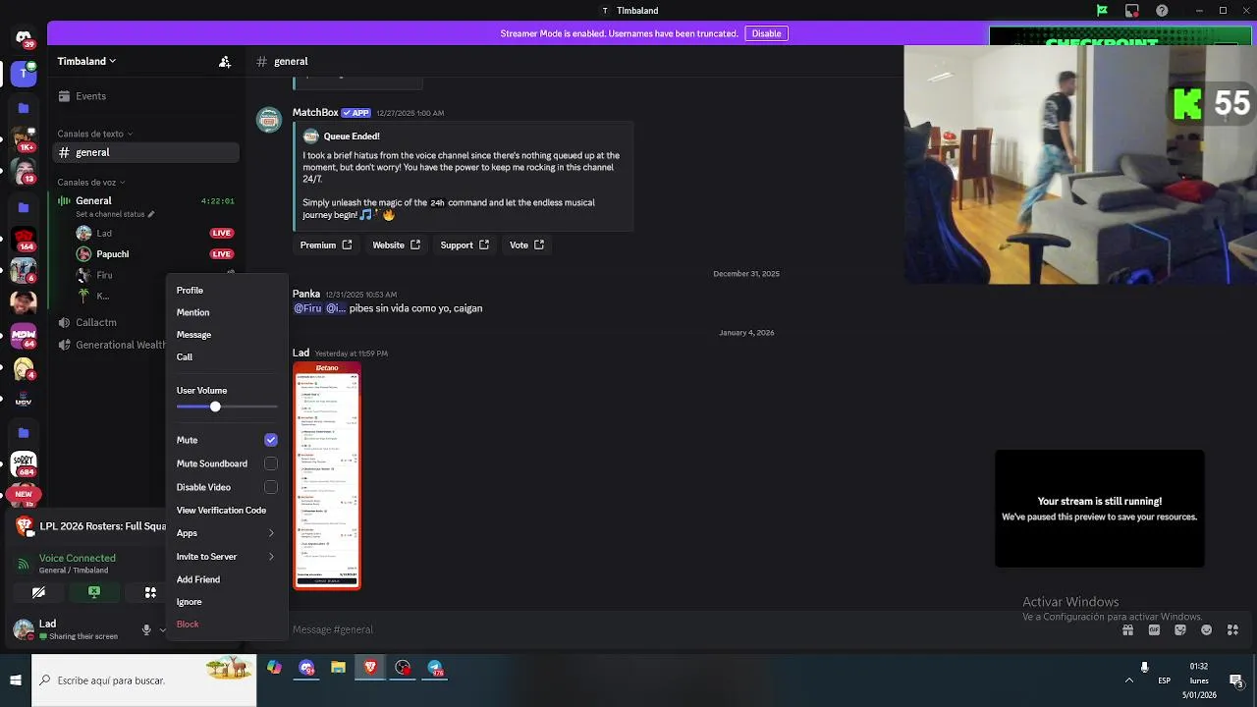Choose Ignore from the context menu
This screenshot has height=707, width=1257.
click(226, 602)
